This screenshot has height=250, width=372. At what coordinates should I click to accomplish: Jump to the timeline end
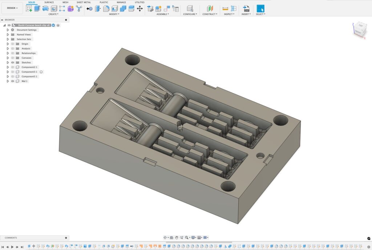click(22, 247)
